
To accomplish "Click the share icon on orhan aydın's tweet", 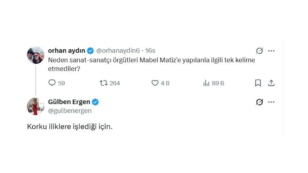I will coord(271,83).
